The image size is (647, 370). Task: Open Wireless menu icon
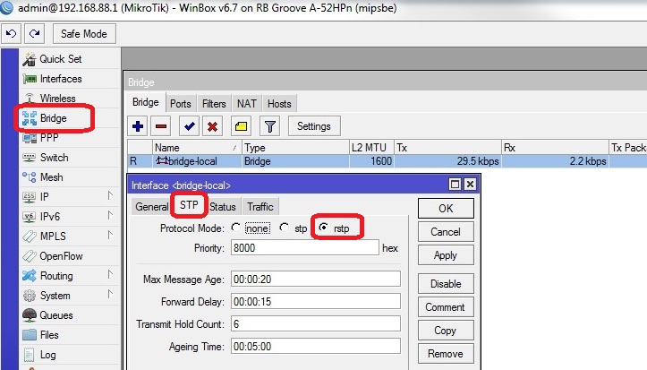pyautogui.click(x=30, y=99)
